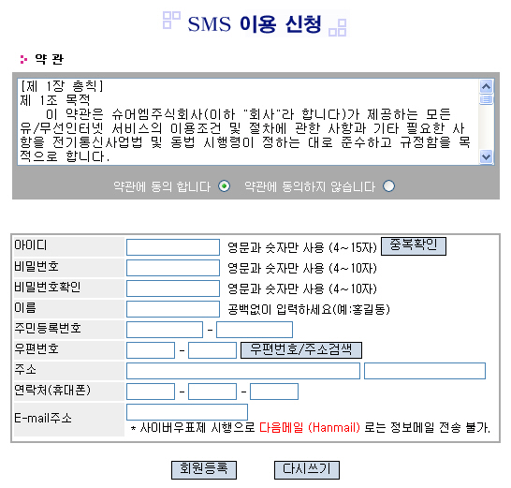Viewport: 511px width, 488px height.
Task: Focus the E-mail주소 input field
Action: point(187,412)
